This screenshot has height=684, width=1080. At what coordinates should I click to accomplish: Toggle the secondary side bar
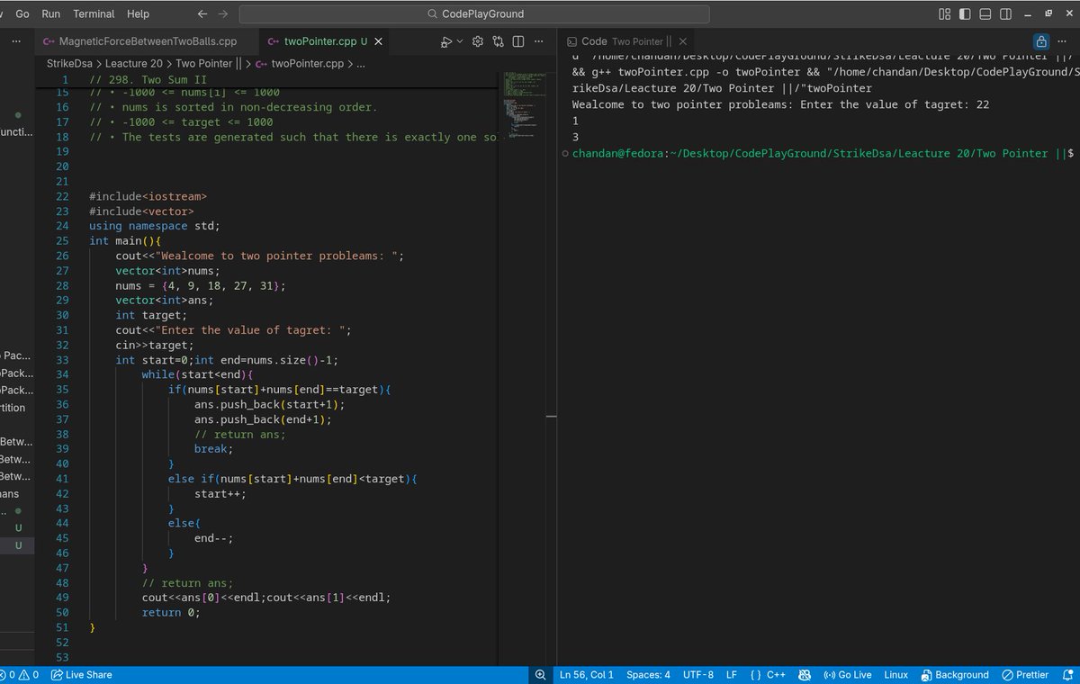point(1007,13)
